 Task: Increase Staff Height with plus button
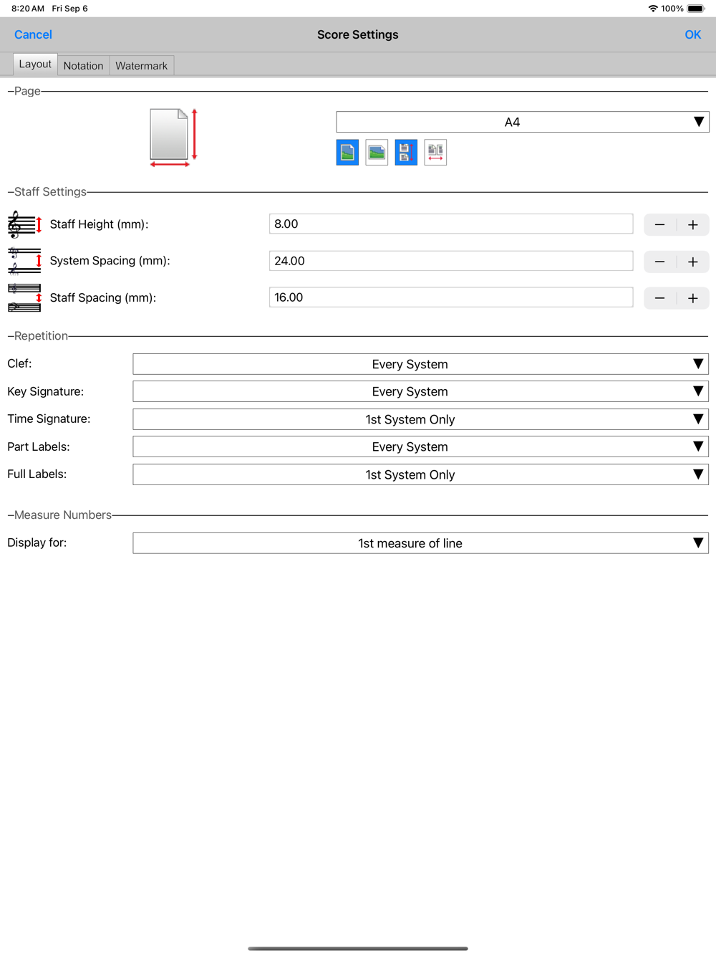click(693, 224)
